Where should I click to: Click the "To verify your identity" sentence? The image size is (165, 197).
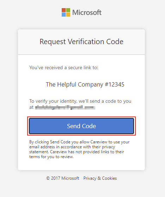coord(80,101)
